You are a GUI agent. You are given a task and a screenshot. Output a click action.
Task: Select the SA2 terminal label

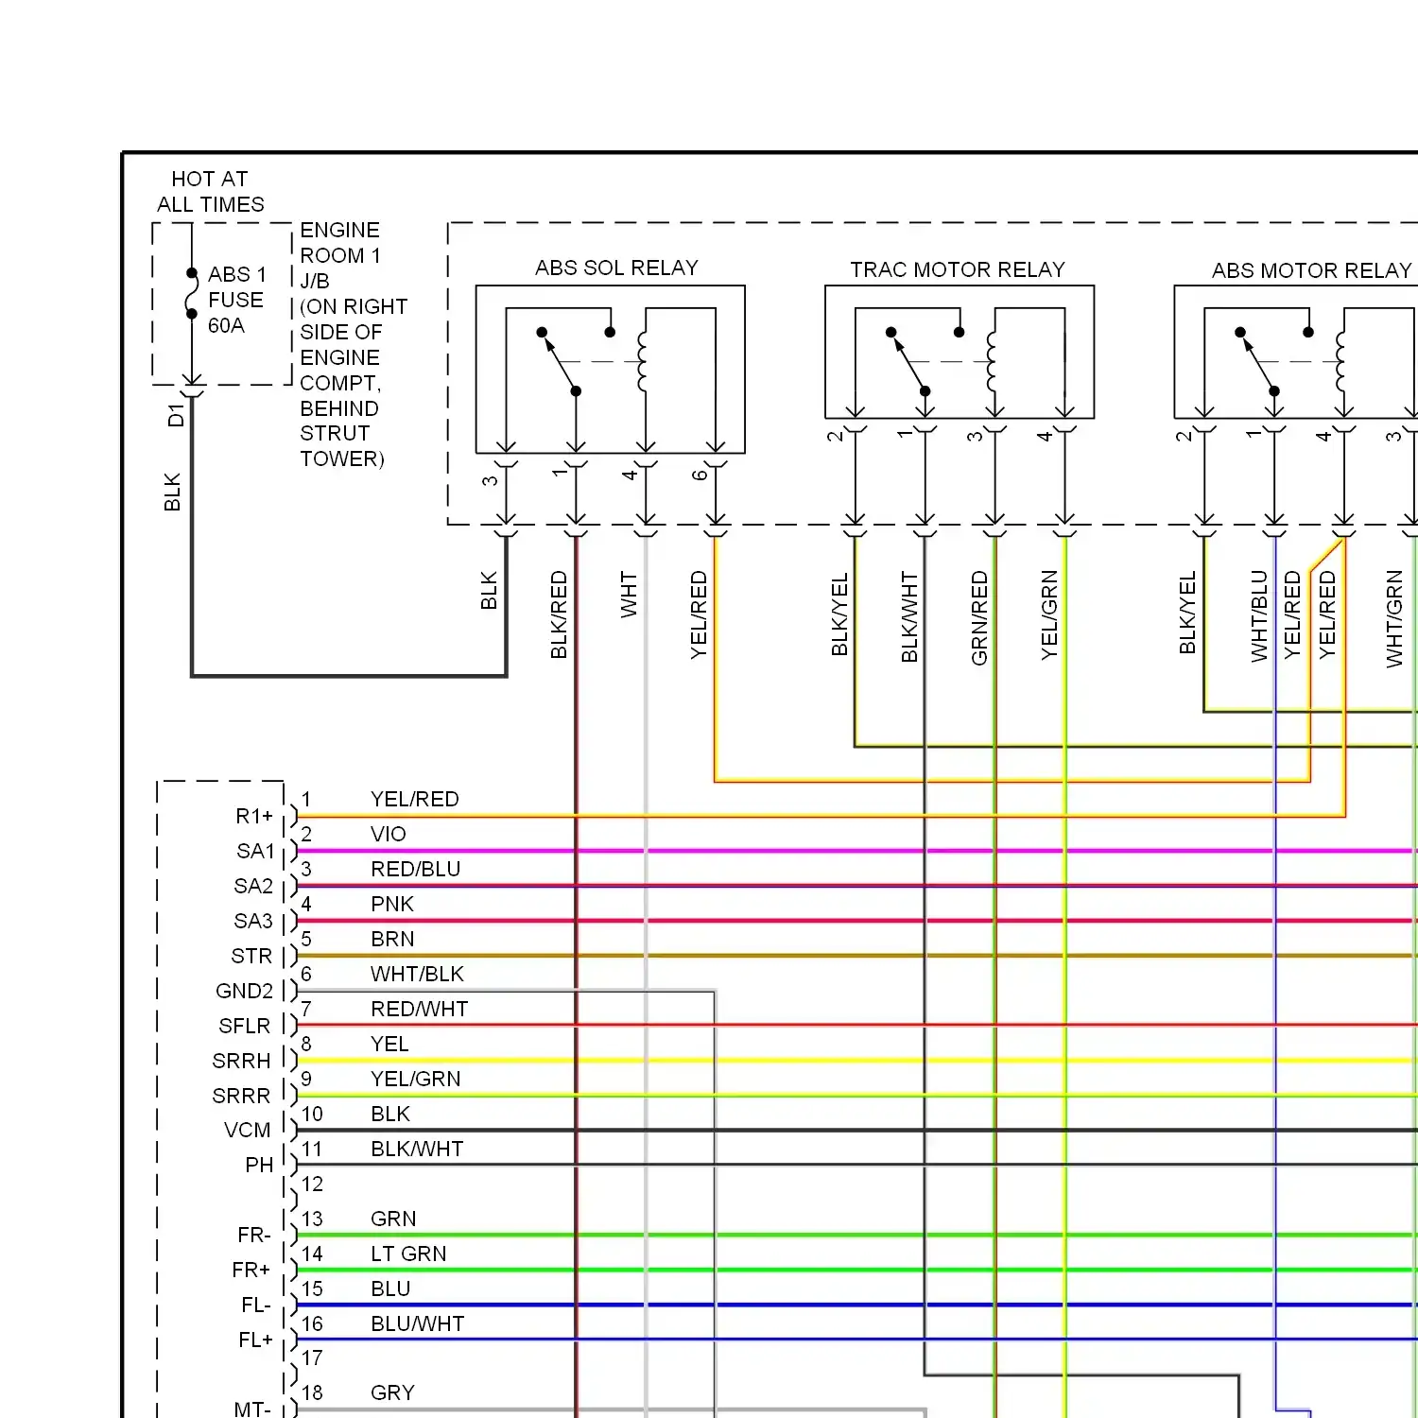(253, 886)
